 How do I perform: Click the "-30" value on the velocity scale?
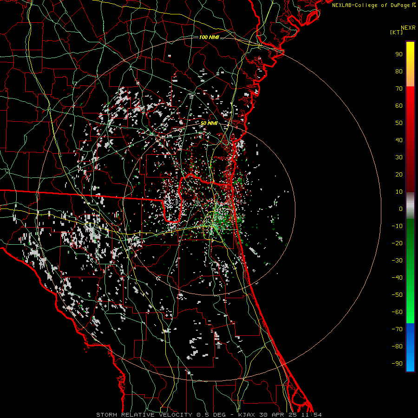(x=397, y=261)
